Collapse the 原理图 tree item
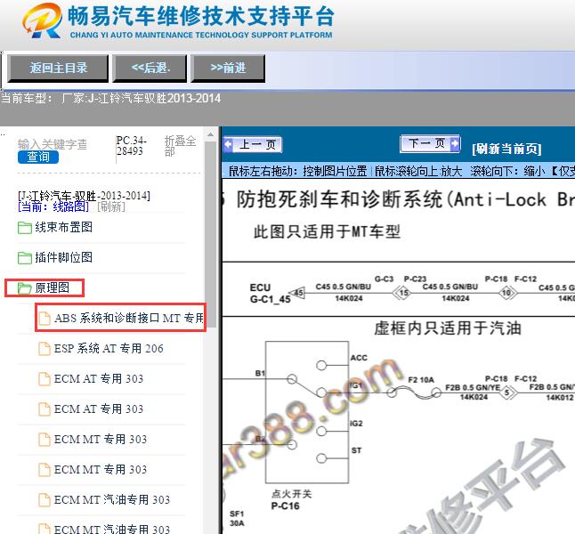575x534 pixels. tap(53, 287)
